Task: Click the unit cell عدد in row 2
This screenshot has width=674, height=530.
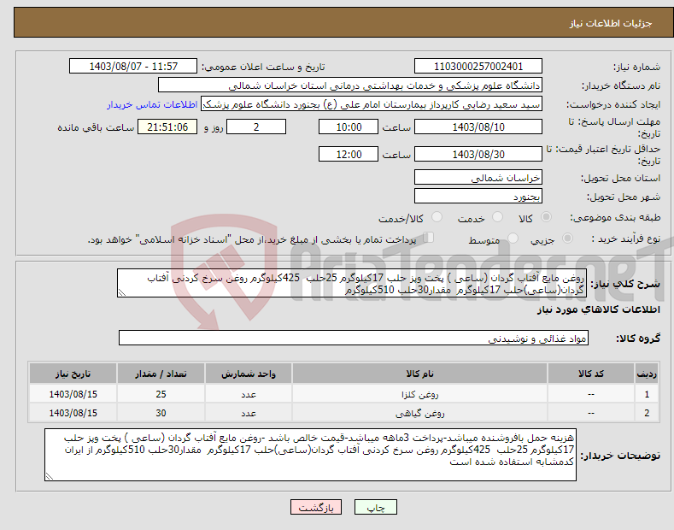Action: (249, 413)
